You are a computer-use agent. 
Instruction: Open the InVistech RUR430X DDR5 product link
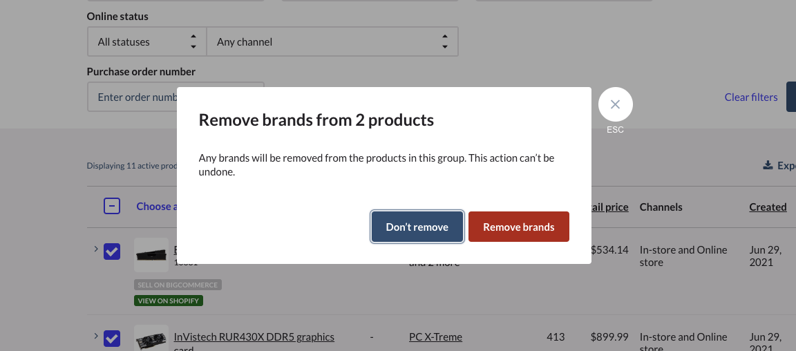[x=254, y=337]
